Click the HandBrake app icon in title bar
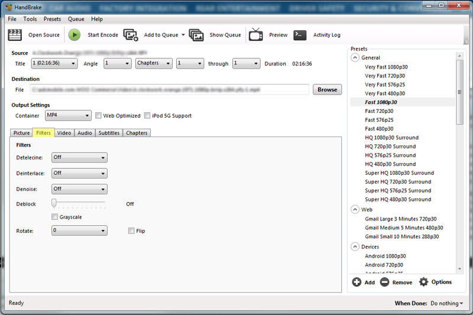 coord(8,7)
